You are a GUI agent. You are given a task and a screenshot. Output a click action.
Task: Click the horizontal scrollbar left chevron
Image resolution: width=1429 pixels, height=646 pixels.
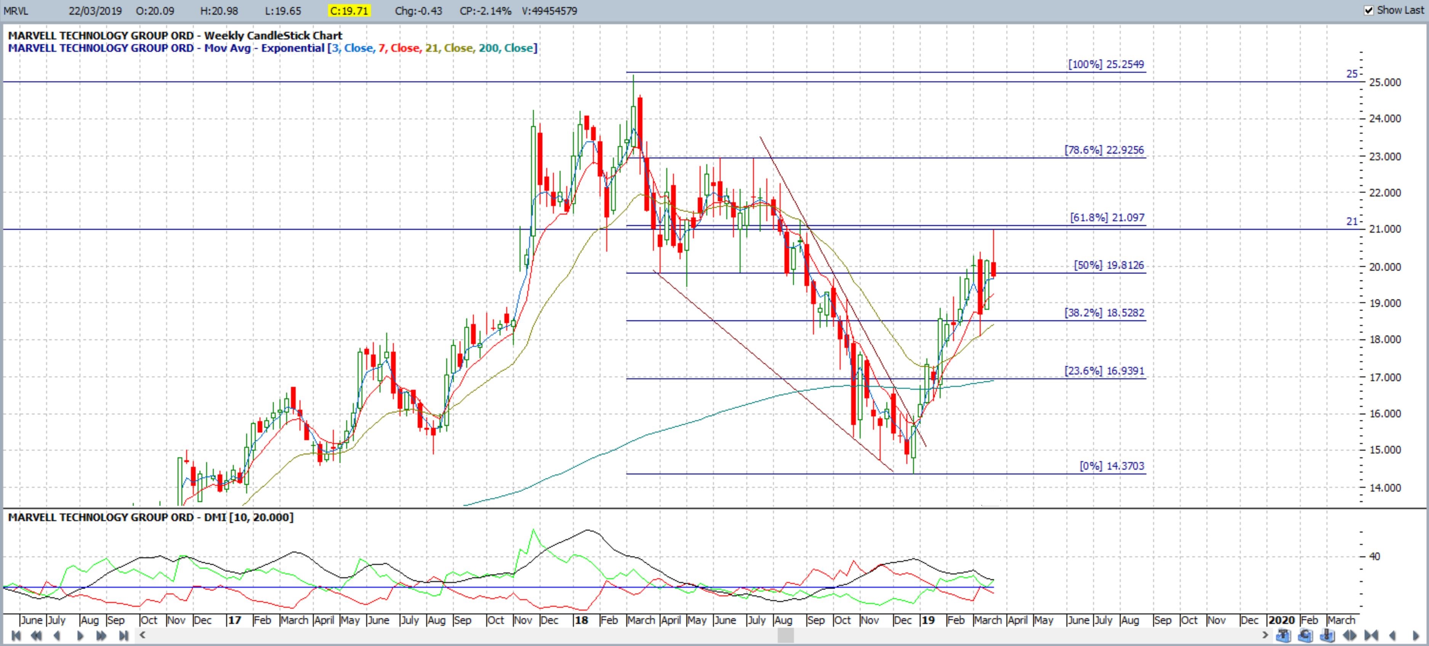pyautogui.click(x=142, y=635)
